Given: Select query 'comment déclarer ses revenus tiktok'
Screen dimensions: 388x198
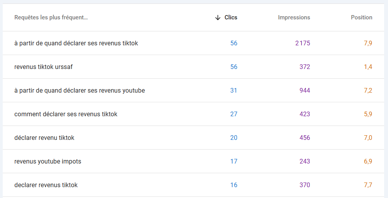Looking at the screenshot, I should coord(66,114).
